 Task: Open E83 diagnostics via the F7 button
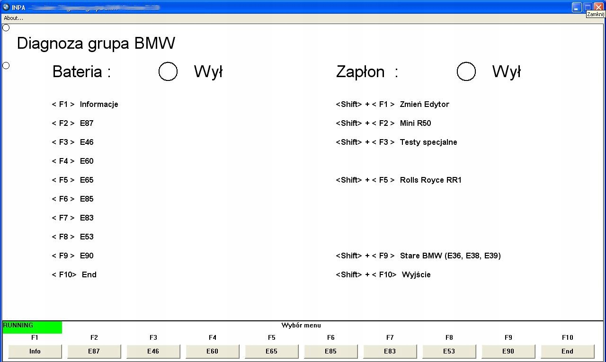click(390, 351)
